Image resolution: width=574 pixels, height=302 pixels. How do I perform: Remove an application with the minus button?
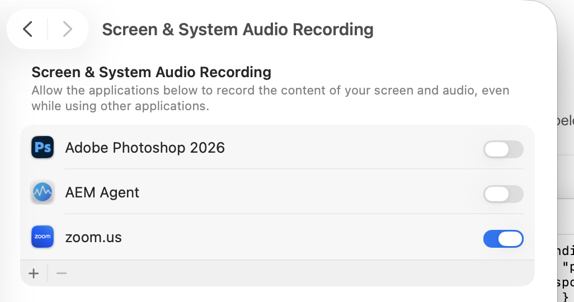(62, 273)
